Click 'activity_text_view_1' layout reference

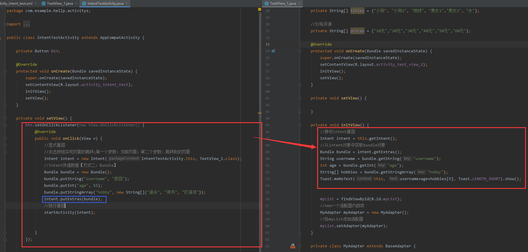(x=399, y=65)
